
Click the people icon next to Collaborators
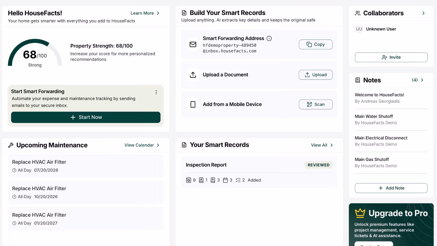click(x=358, y=13)
